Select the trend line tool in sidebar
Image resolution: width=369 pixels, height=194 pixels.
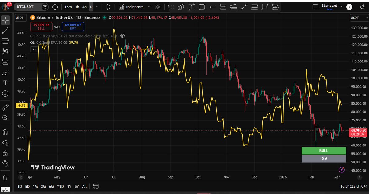click(x=6, y=30)
